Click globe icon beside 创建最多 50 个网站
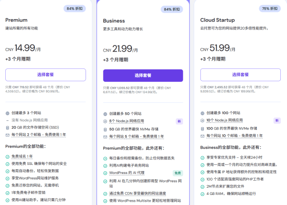This screenshot has height=205, width=287. point(105,114)
